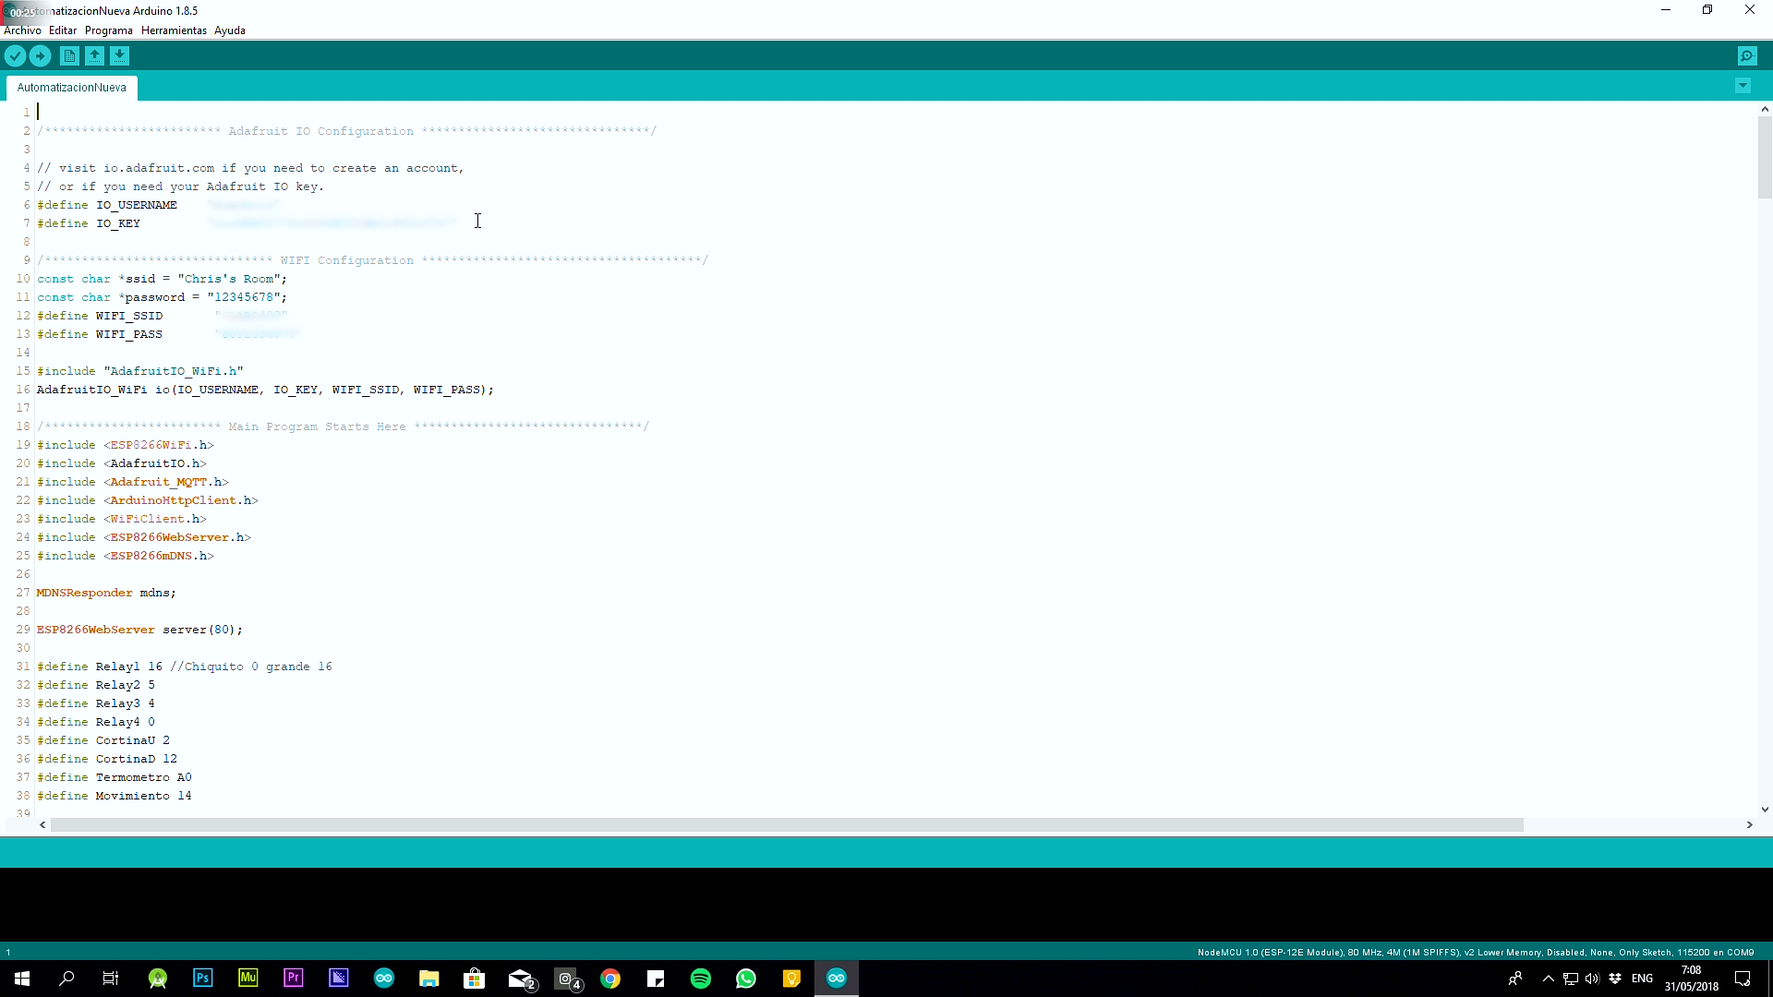Select the AutomatizacionNueva tab
This screenshot has height=997, width=1773.
point(71,88)
